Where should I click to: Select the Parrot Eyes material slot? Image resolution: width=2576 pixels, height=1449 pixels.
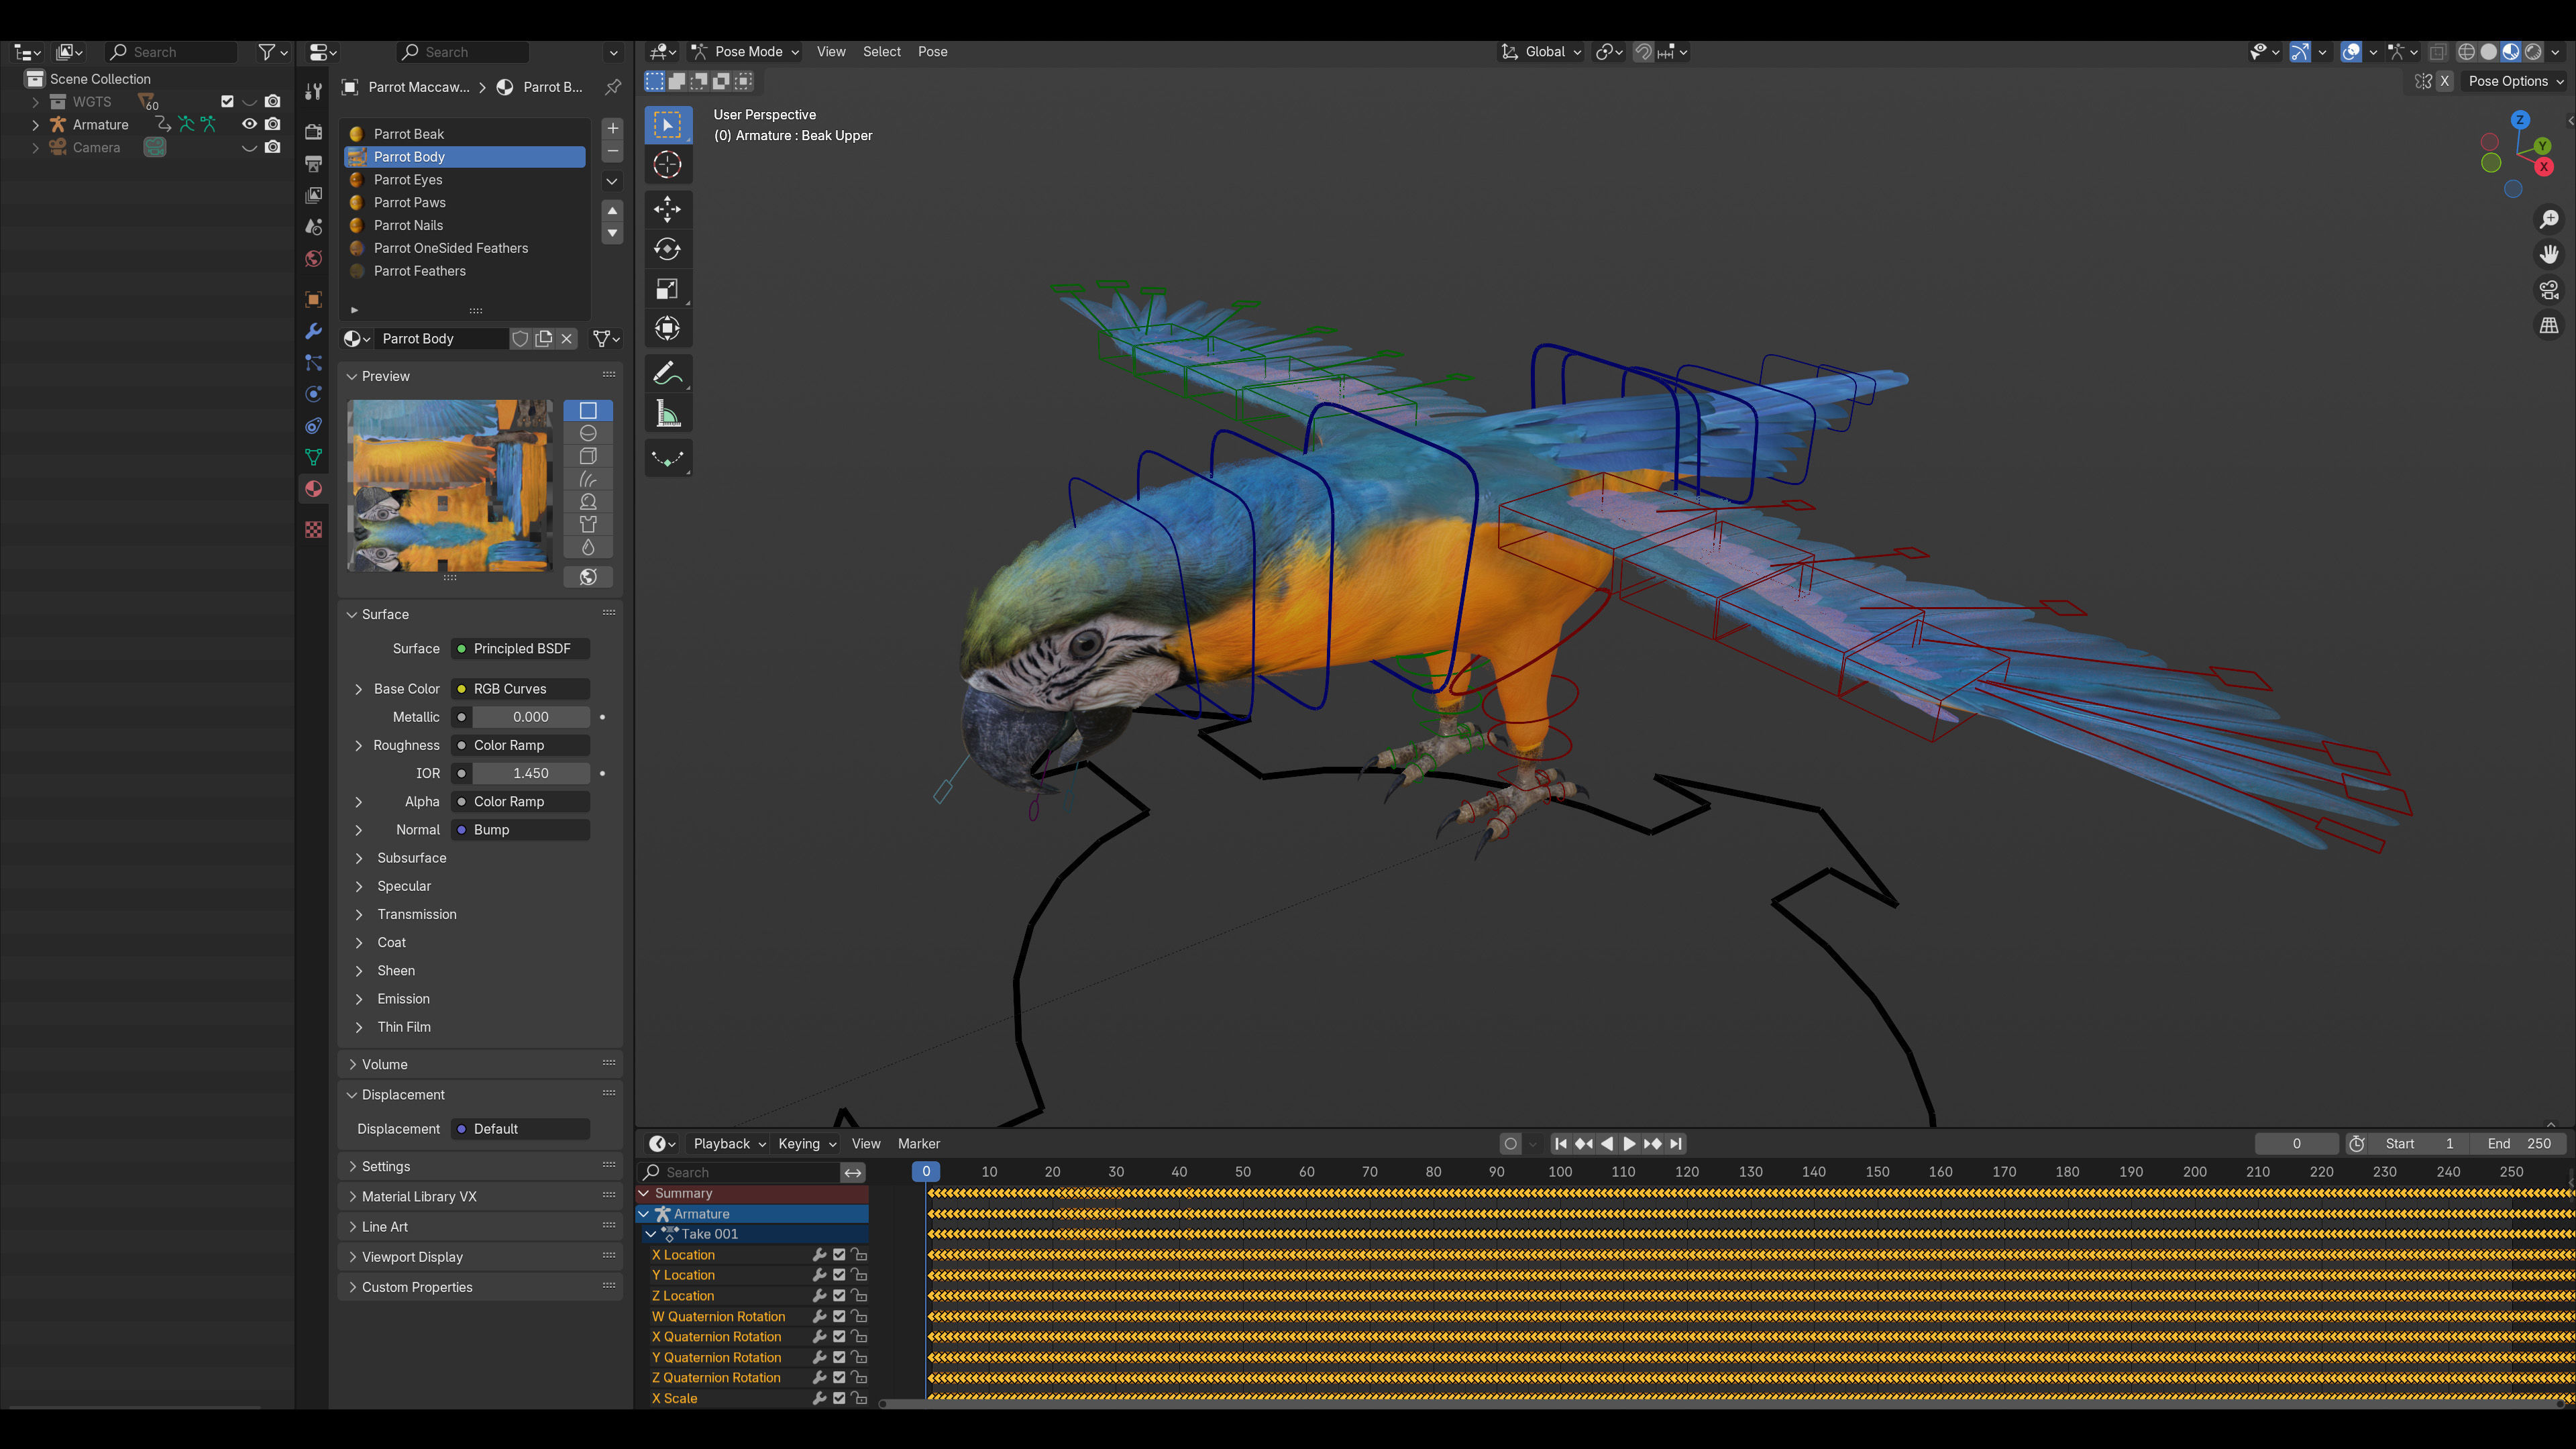[465, 180]
